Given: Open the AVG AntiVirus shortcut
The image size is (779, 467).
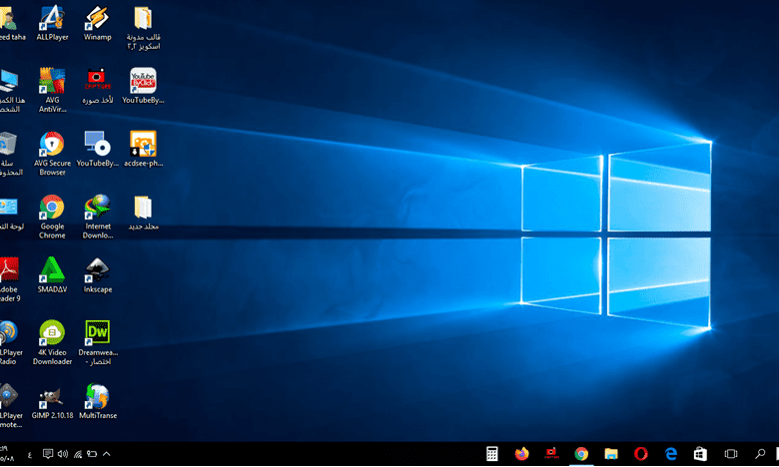Looking at the screenshot, I should coord(52,90).
